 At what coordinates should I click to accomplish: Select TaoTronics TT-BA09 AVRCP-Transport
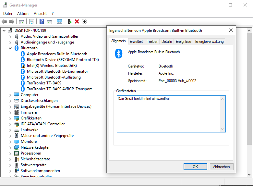point(59,89)
